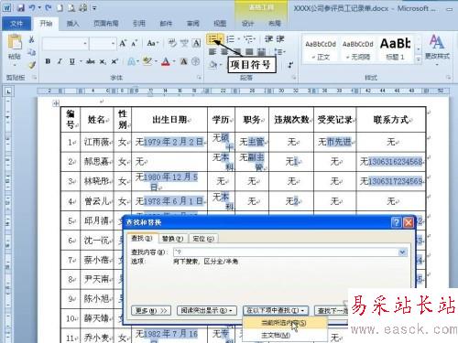Align text to the left
Viewport: 458px width, 343px height.
tap(213, 52)
